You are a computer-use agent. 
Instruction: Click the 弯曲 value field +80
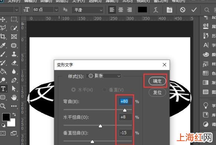click(x=125, y=102)
